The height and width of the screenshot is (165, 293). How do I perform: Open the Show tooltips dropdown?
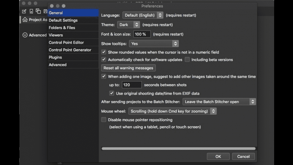tap(154, 43)
